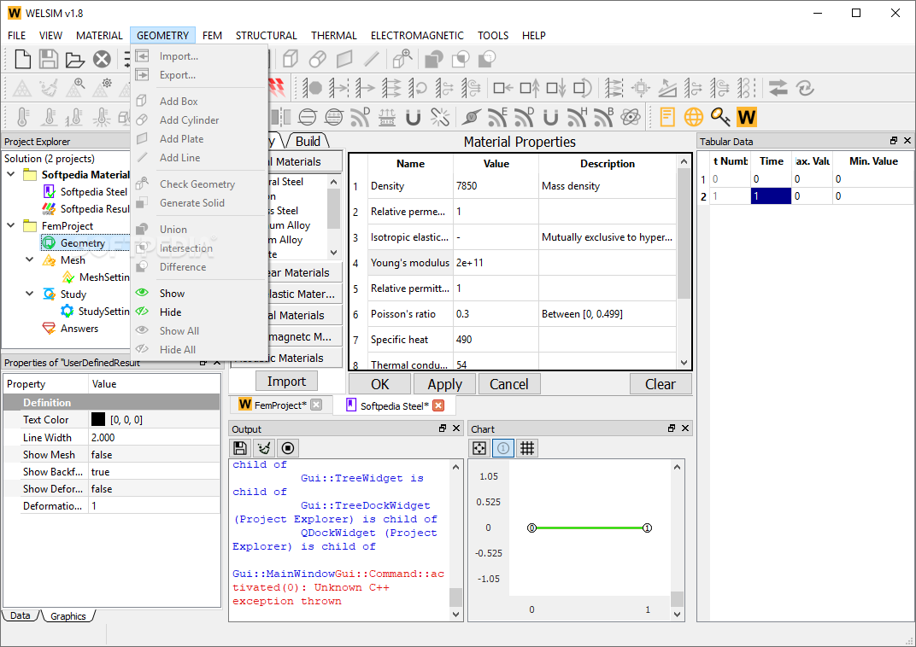
Task: Float the Output panel
Action: (443, 428)
